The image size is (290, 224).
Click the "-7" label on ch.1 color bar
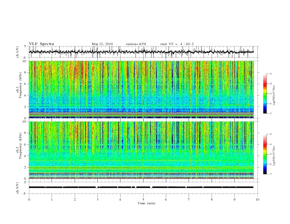(270, 113)
